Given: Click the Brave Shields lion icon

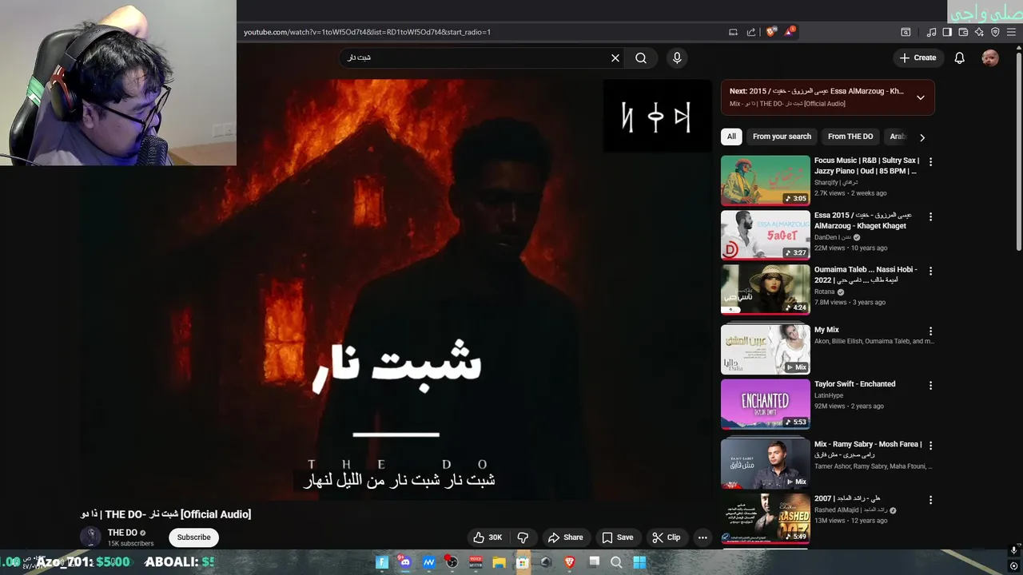Looking at the screenshot, I should pyautogui.click(x=770, y=32).
